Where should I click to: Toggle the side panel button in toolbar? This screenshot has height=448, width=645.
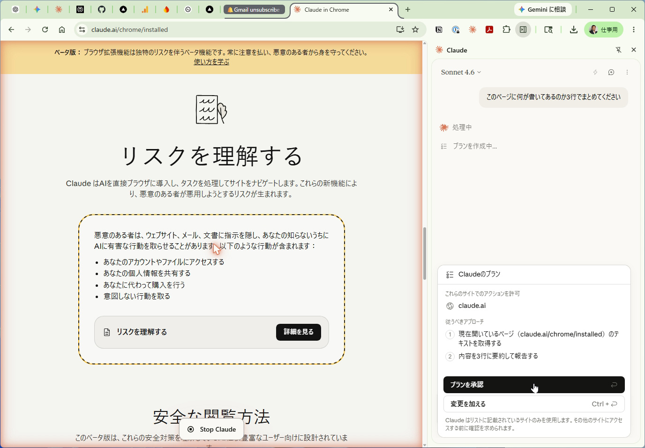point(523,30)
